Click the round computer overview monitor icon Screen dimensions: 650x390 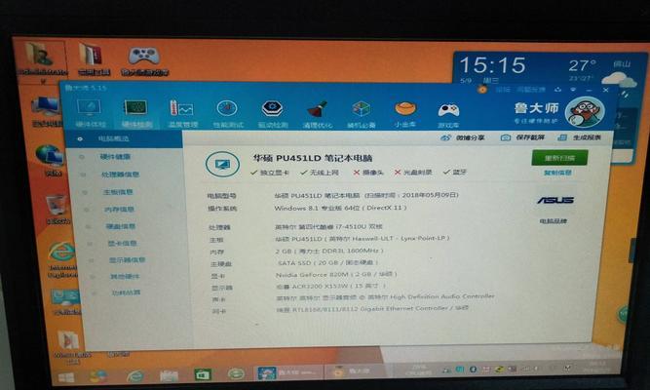pos(222,165)
